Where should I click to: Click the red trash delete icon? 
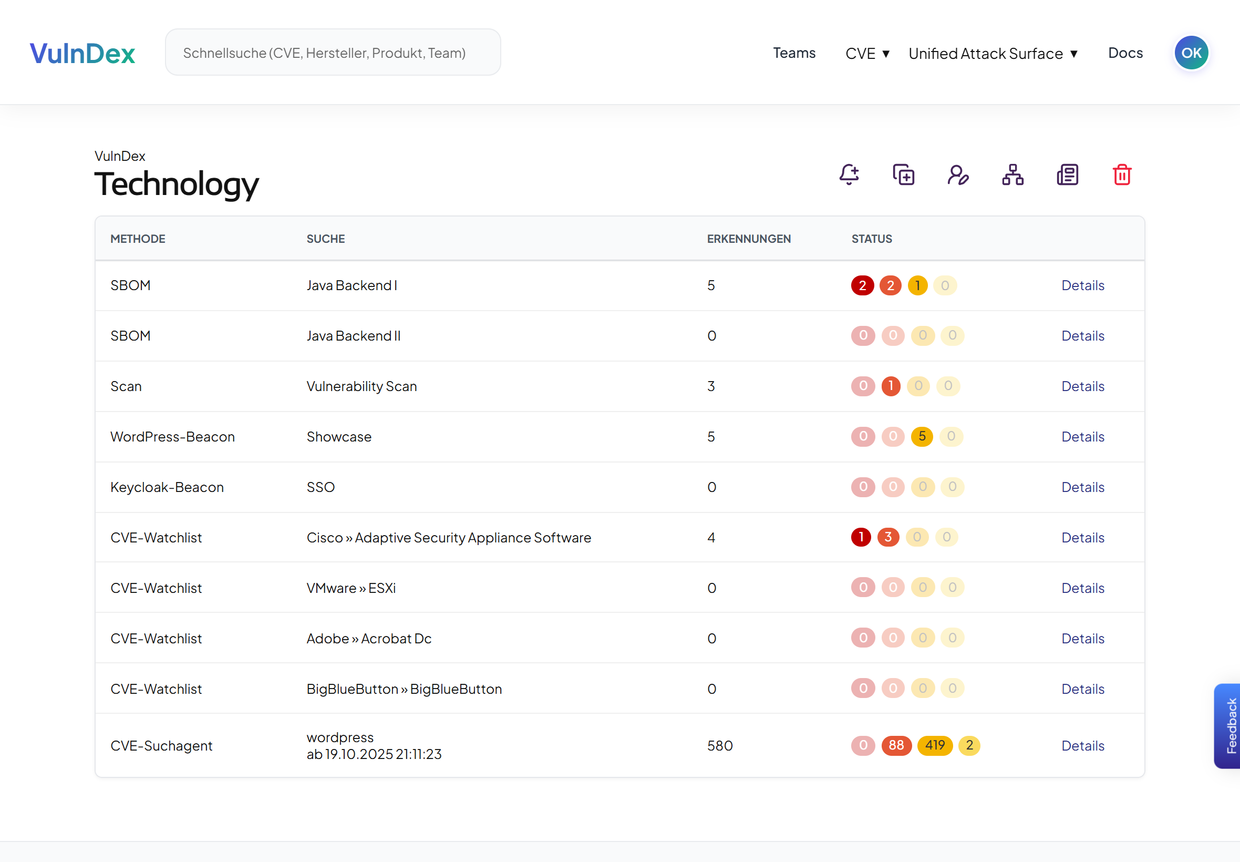point(1122,175)
